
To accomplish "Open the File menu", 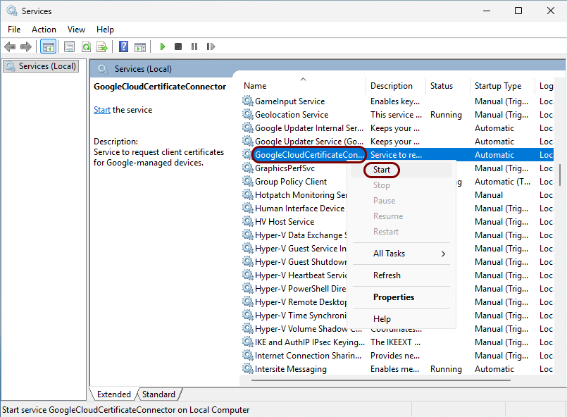I will pos(14,30).
